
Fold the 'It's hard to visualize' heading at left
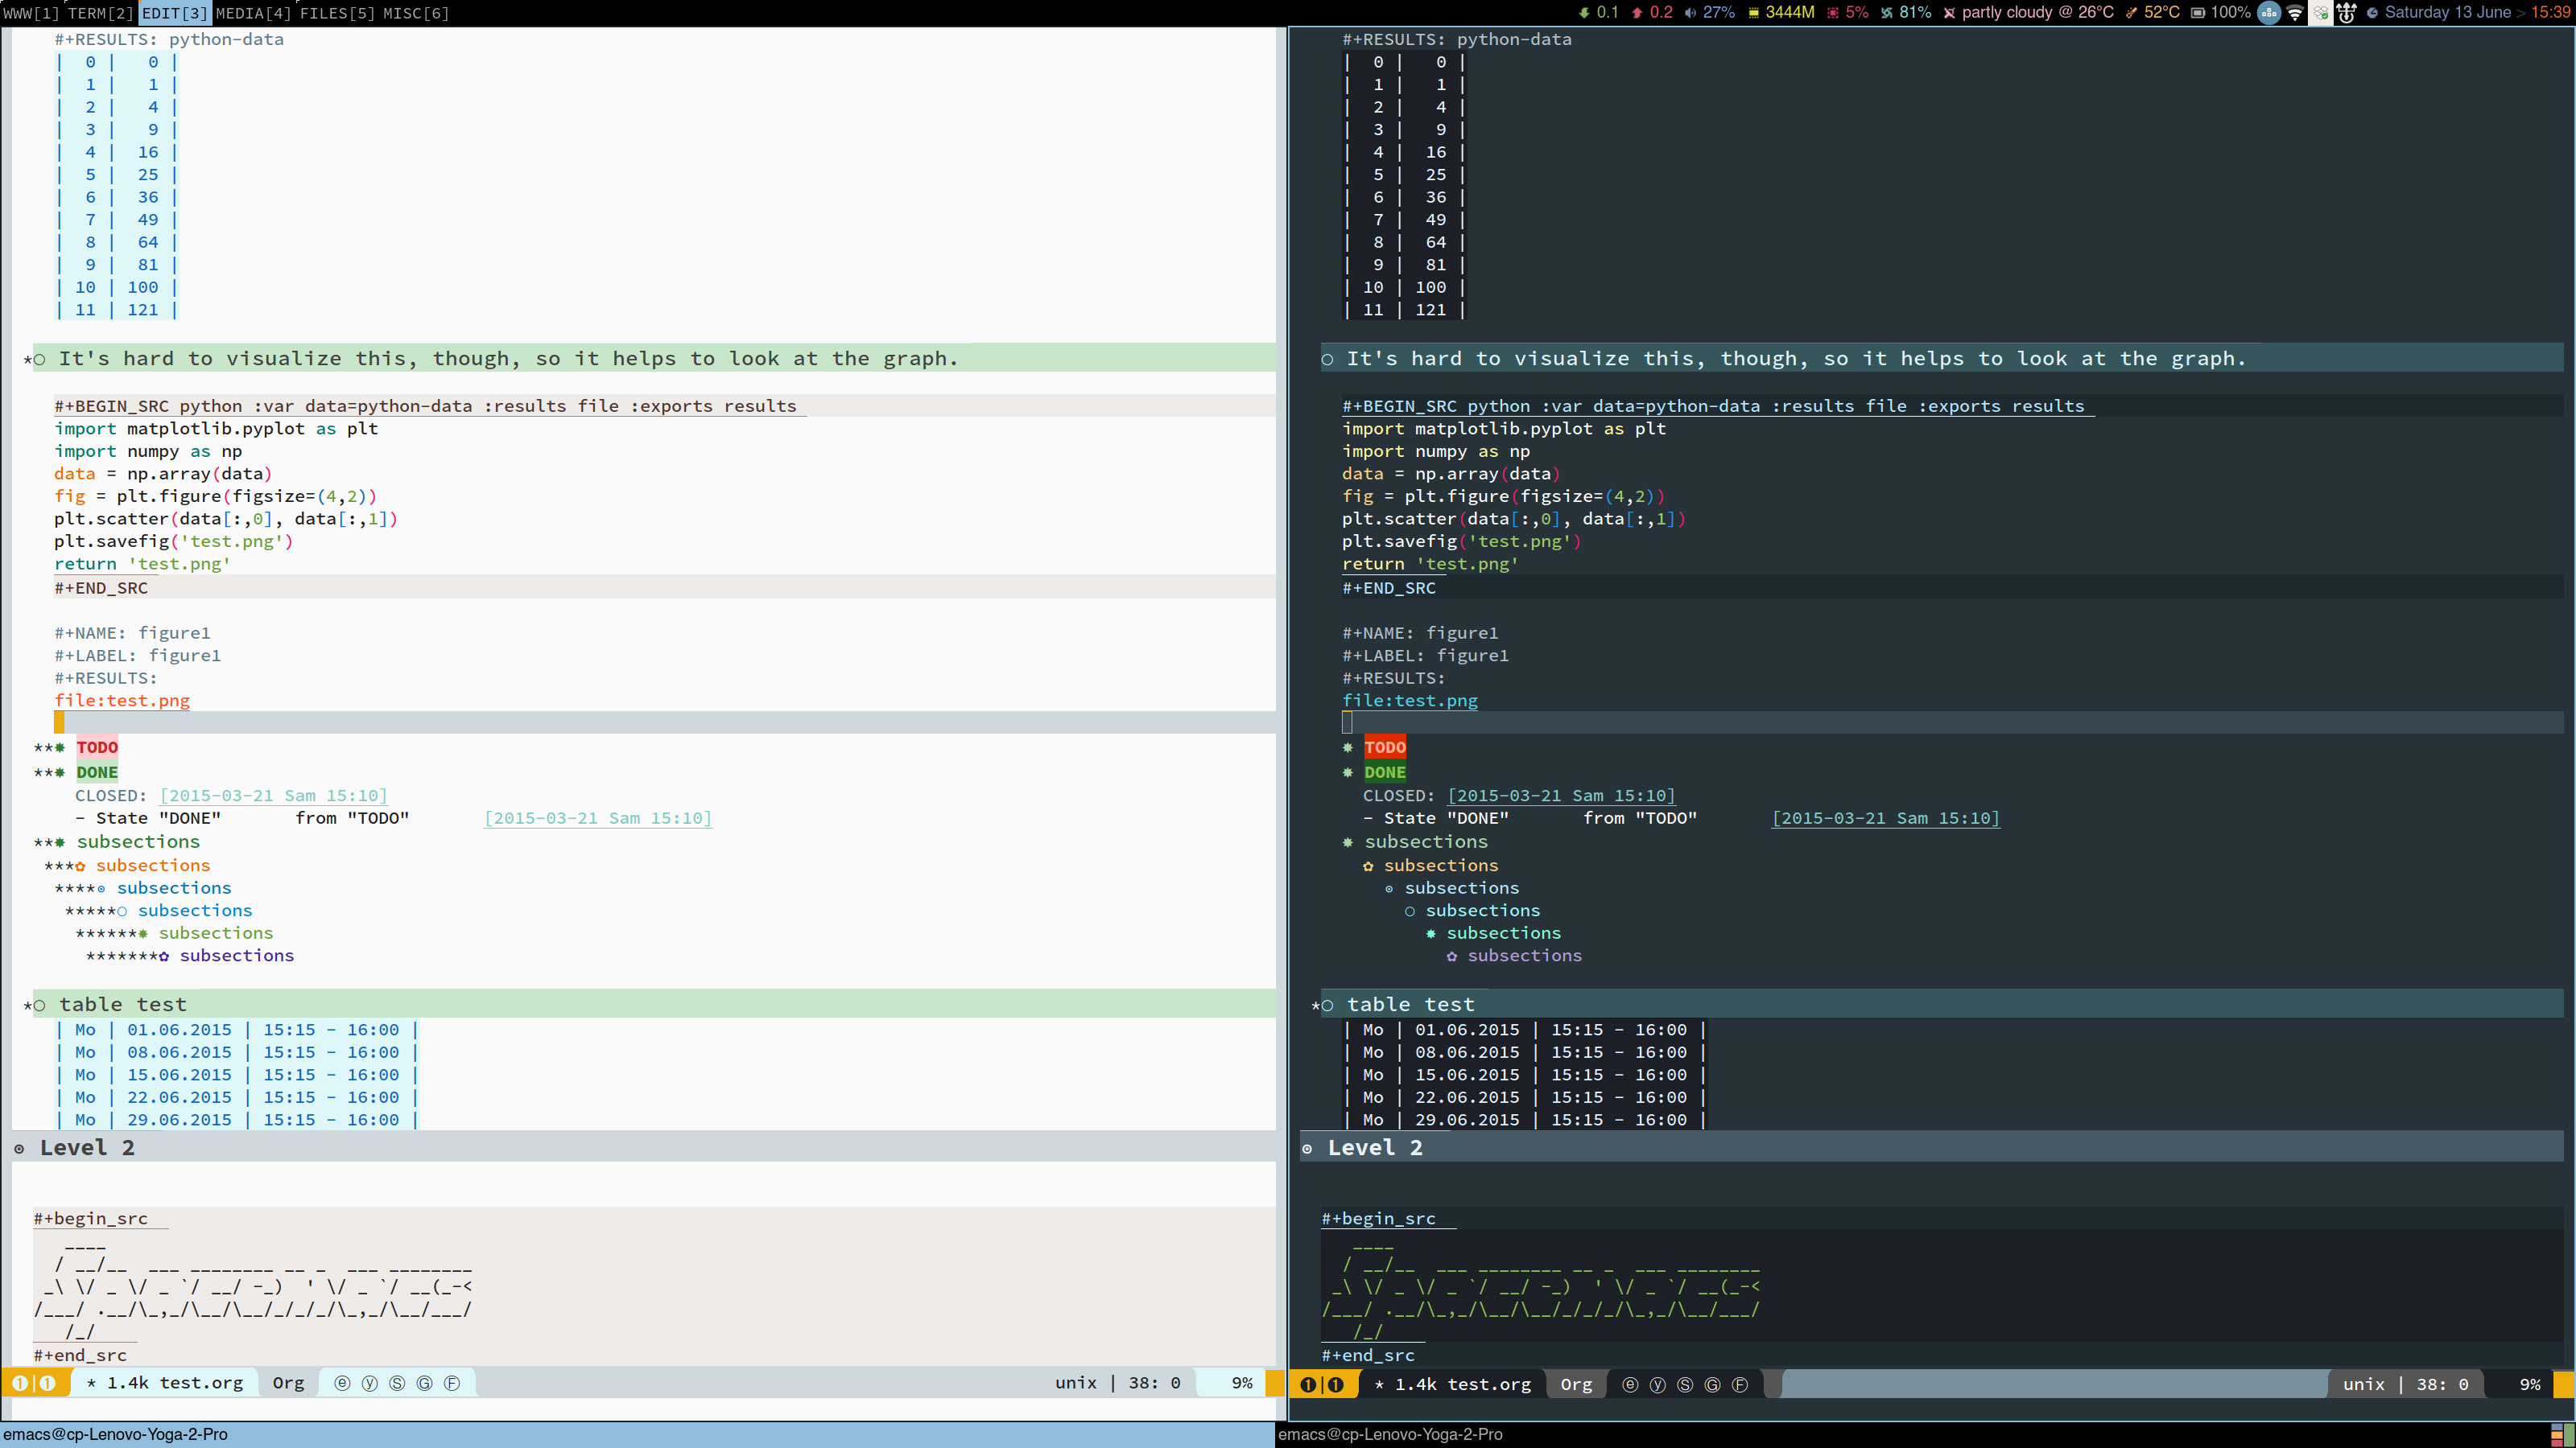click(x=507, y=358)
